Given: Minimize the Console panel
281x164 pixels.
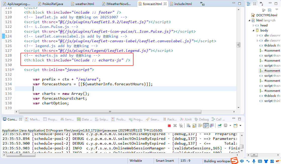Looking at the screenshot, I should (x=234, y=119).
